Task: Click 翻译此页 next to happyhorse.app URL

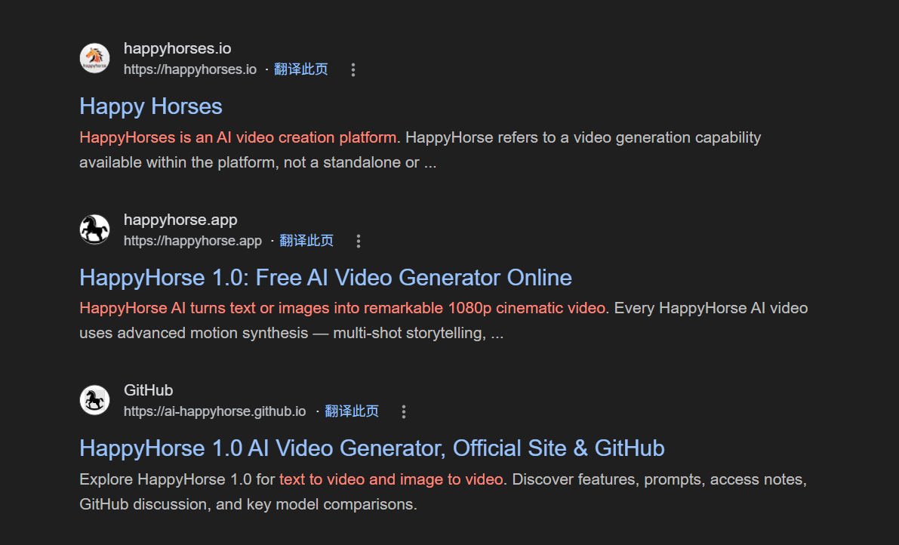Action: (306, 241)
